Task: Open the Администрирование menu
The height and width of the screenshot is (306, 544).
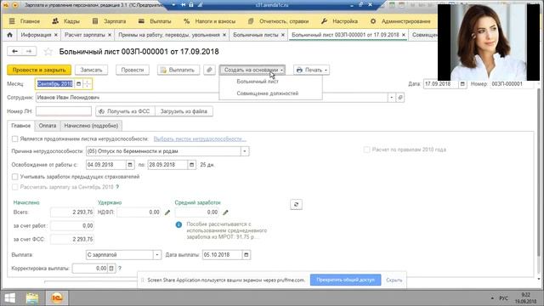Action: click(x=400, y=21)
